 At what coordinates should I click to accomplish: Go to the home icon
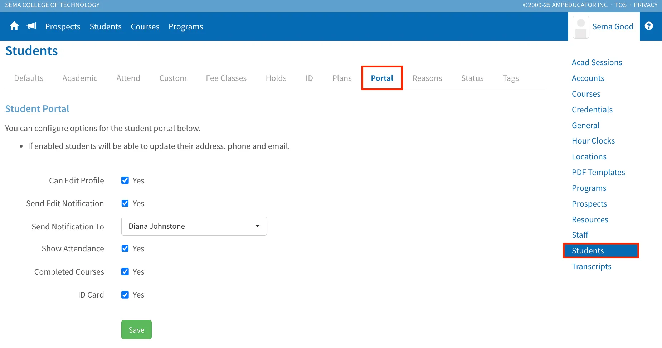coord(14,26)
